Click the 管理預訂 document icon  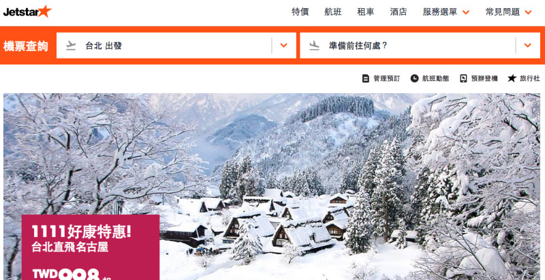365,78
